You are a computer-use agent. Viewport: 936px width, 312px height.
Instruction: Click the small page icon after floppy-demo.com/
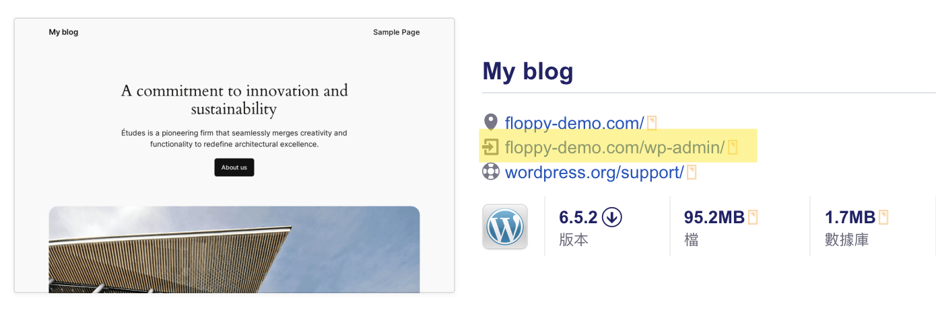click(x=651, y=123)
